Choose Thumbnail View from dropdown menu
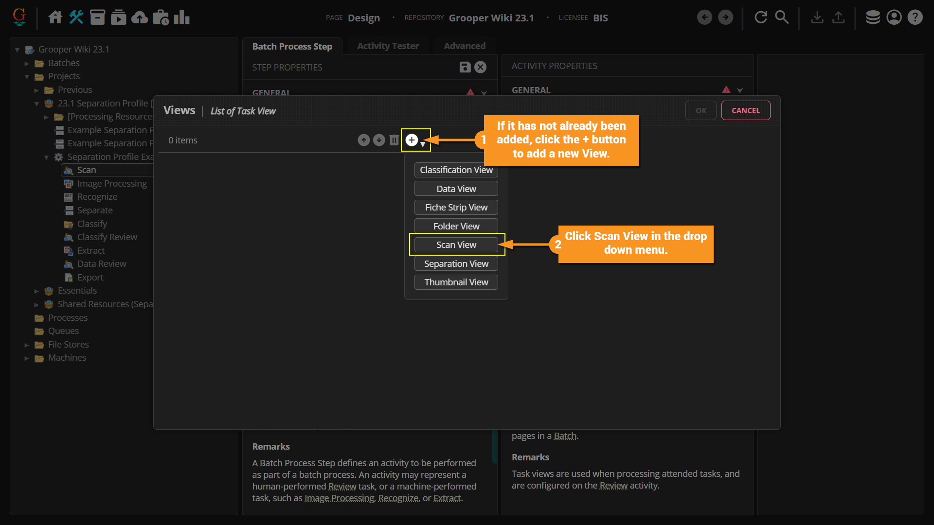 (456, 282)
